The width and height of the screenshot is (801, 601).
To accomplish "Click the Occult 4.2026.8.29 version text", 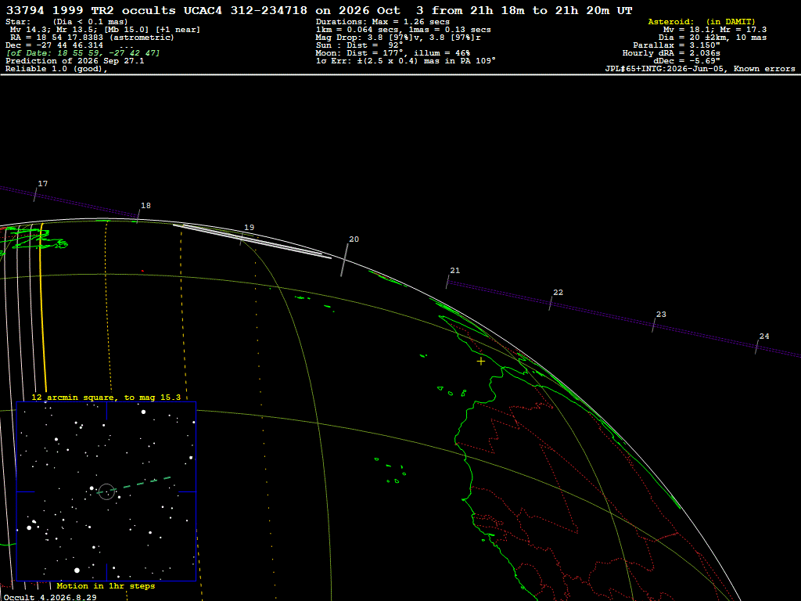I will tap(50, 597).
